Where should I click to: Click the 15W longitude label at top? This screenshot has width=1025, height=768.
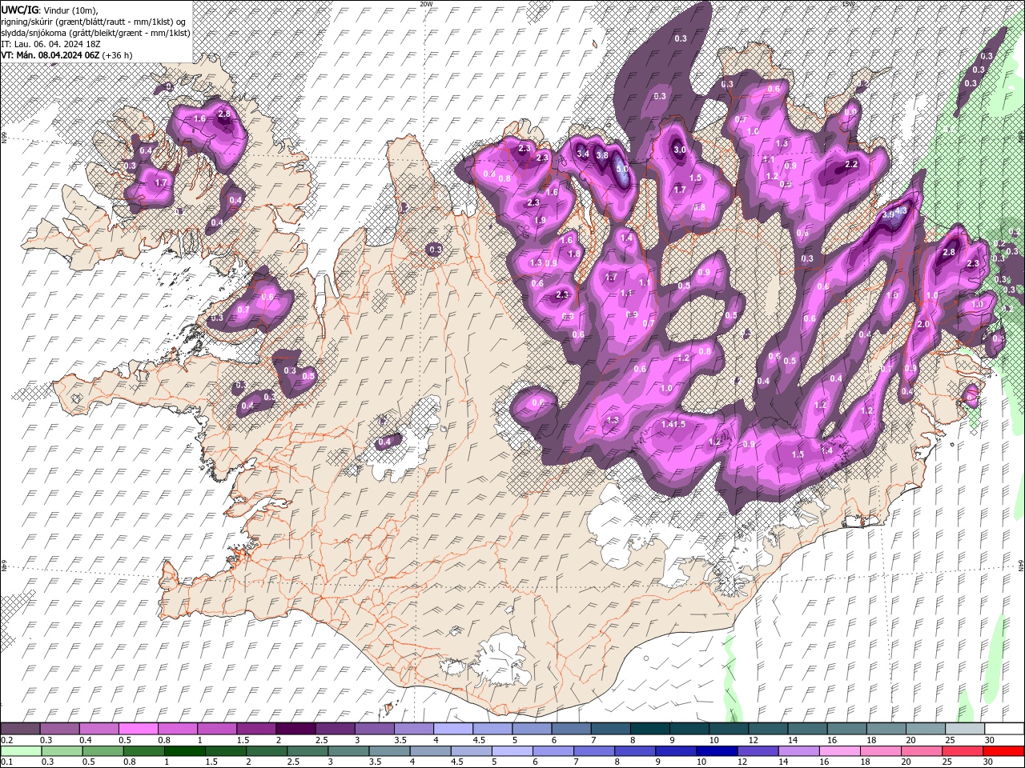(x=848, y=4)
